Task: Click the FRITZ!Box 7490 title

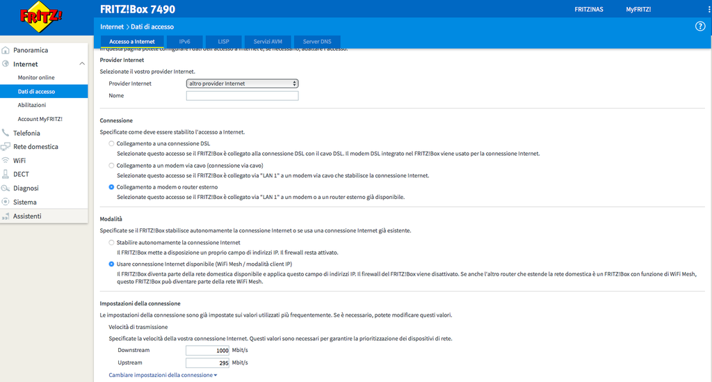Action: click(138, 9)
